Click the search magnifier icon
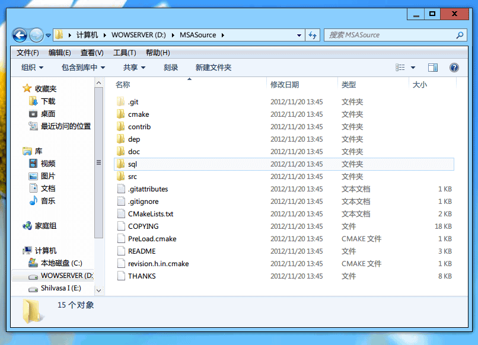The width and height of the screenshot is (478, 345). coord(459,35)
